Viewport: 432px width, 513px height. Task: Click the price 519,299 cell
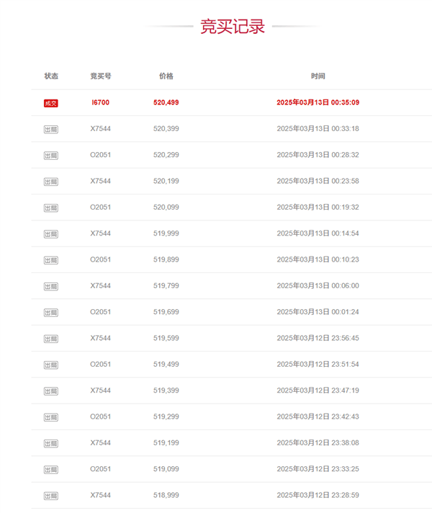point(166,416)
